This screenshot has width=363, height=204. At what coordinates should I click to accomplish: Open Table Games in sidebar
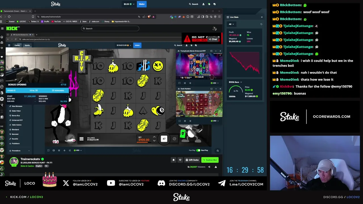[x=16, y=125]
